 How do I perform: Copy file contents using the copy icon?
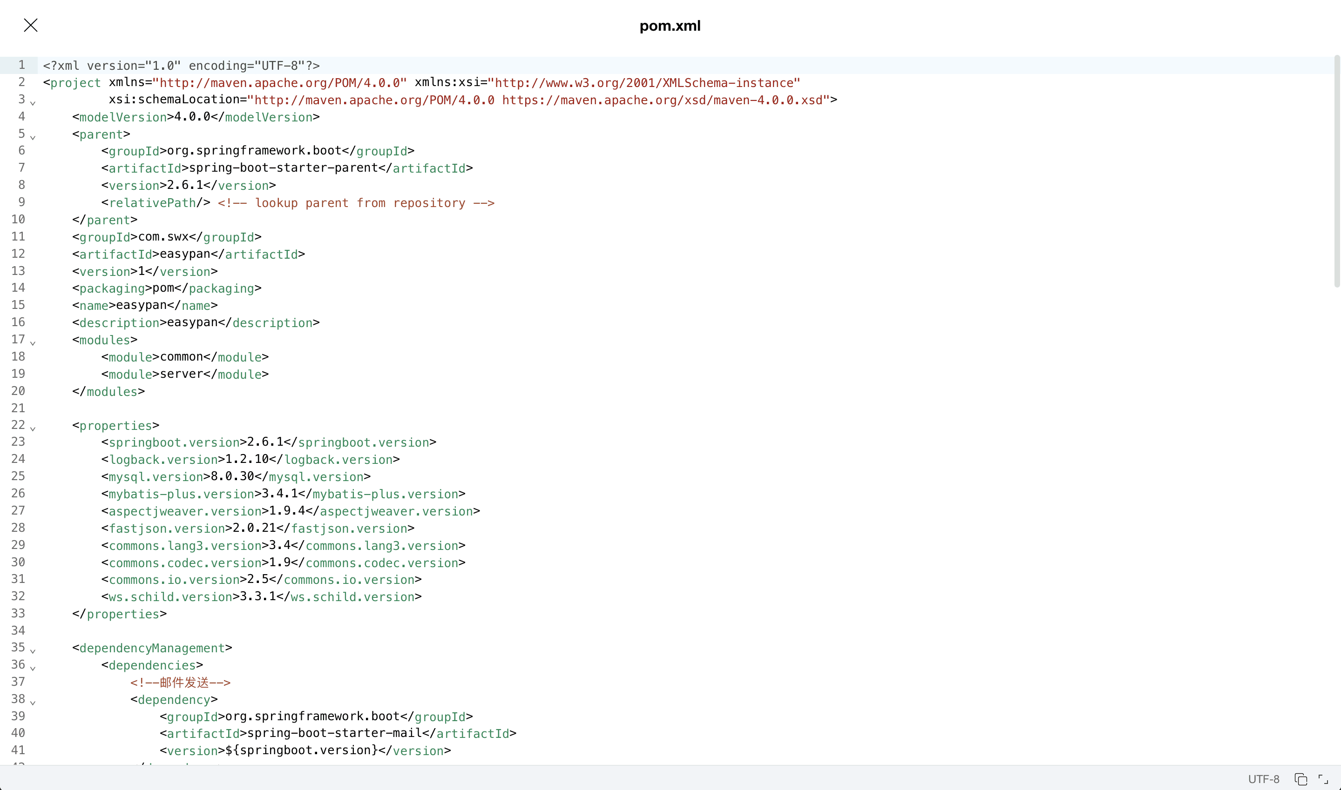pos(1300,779)
